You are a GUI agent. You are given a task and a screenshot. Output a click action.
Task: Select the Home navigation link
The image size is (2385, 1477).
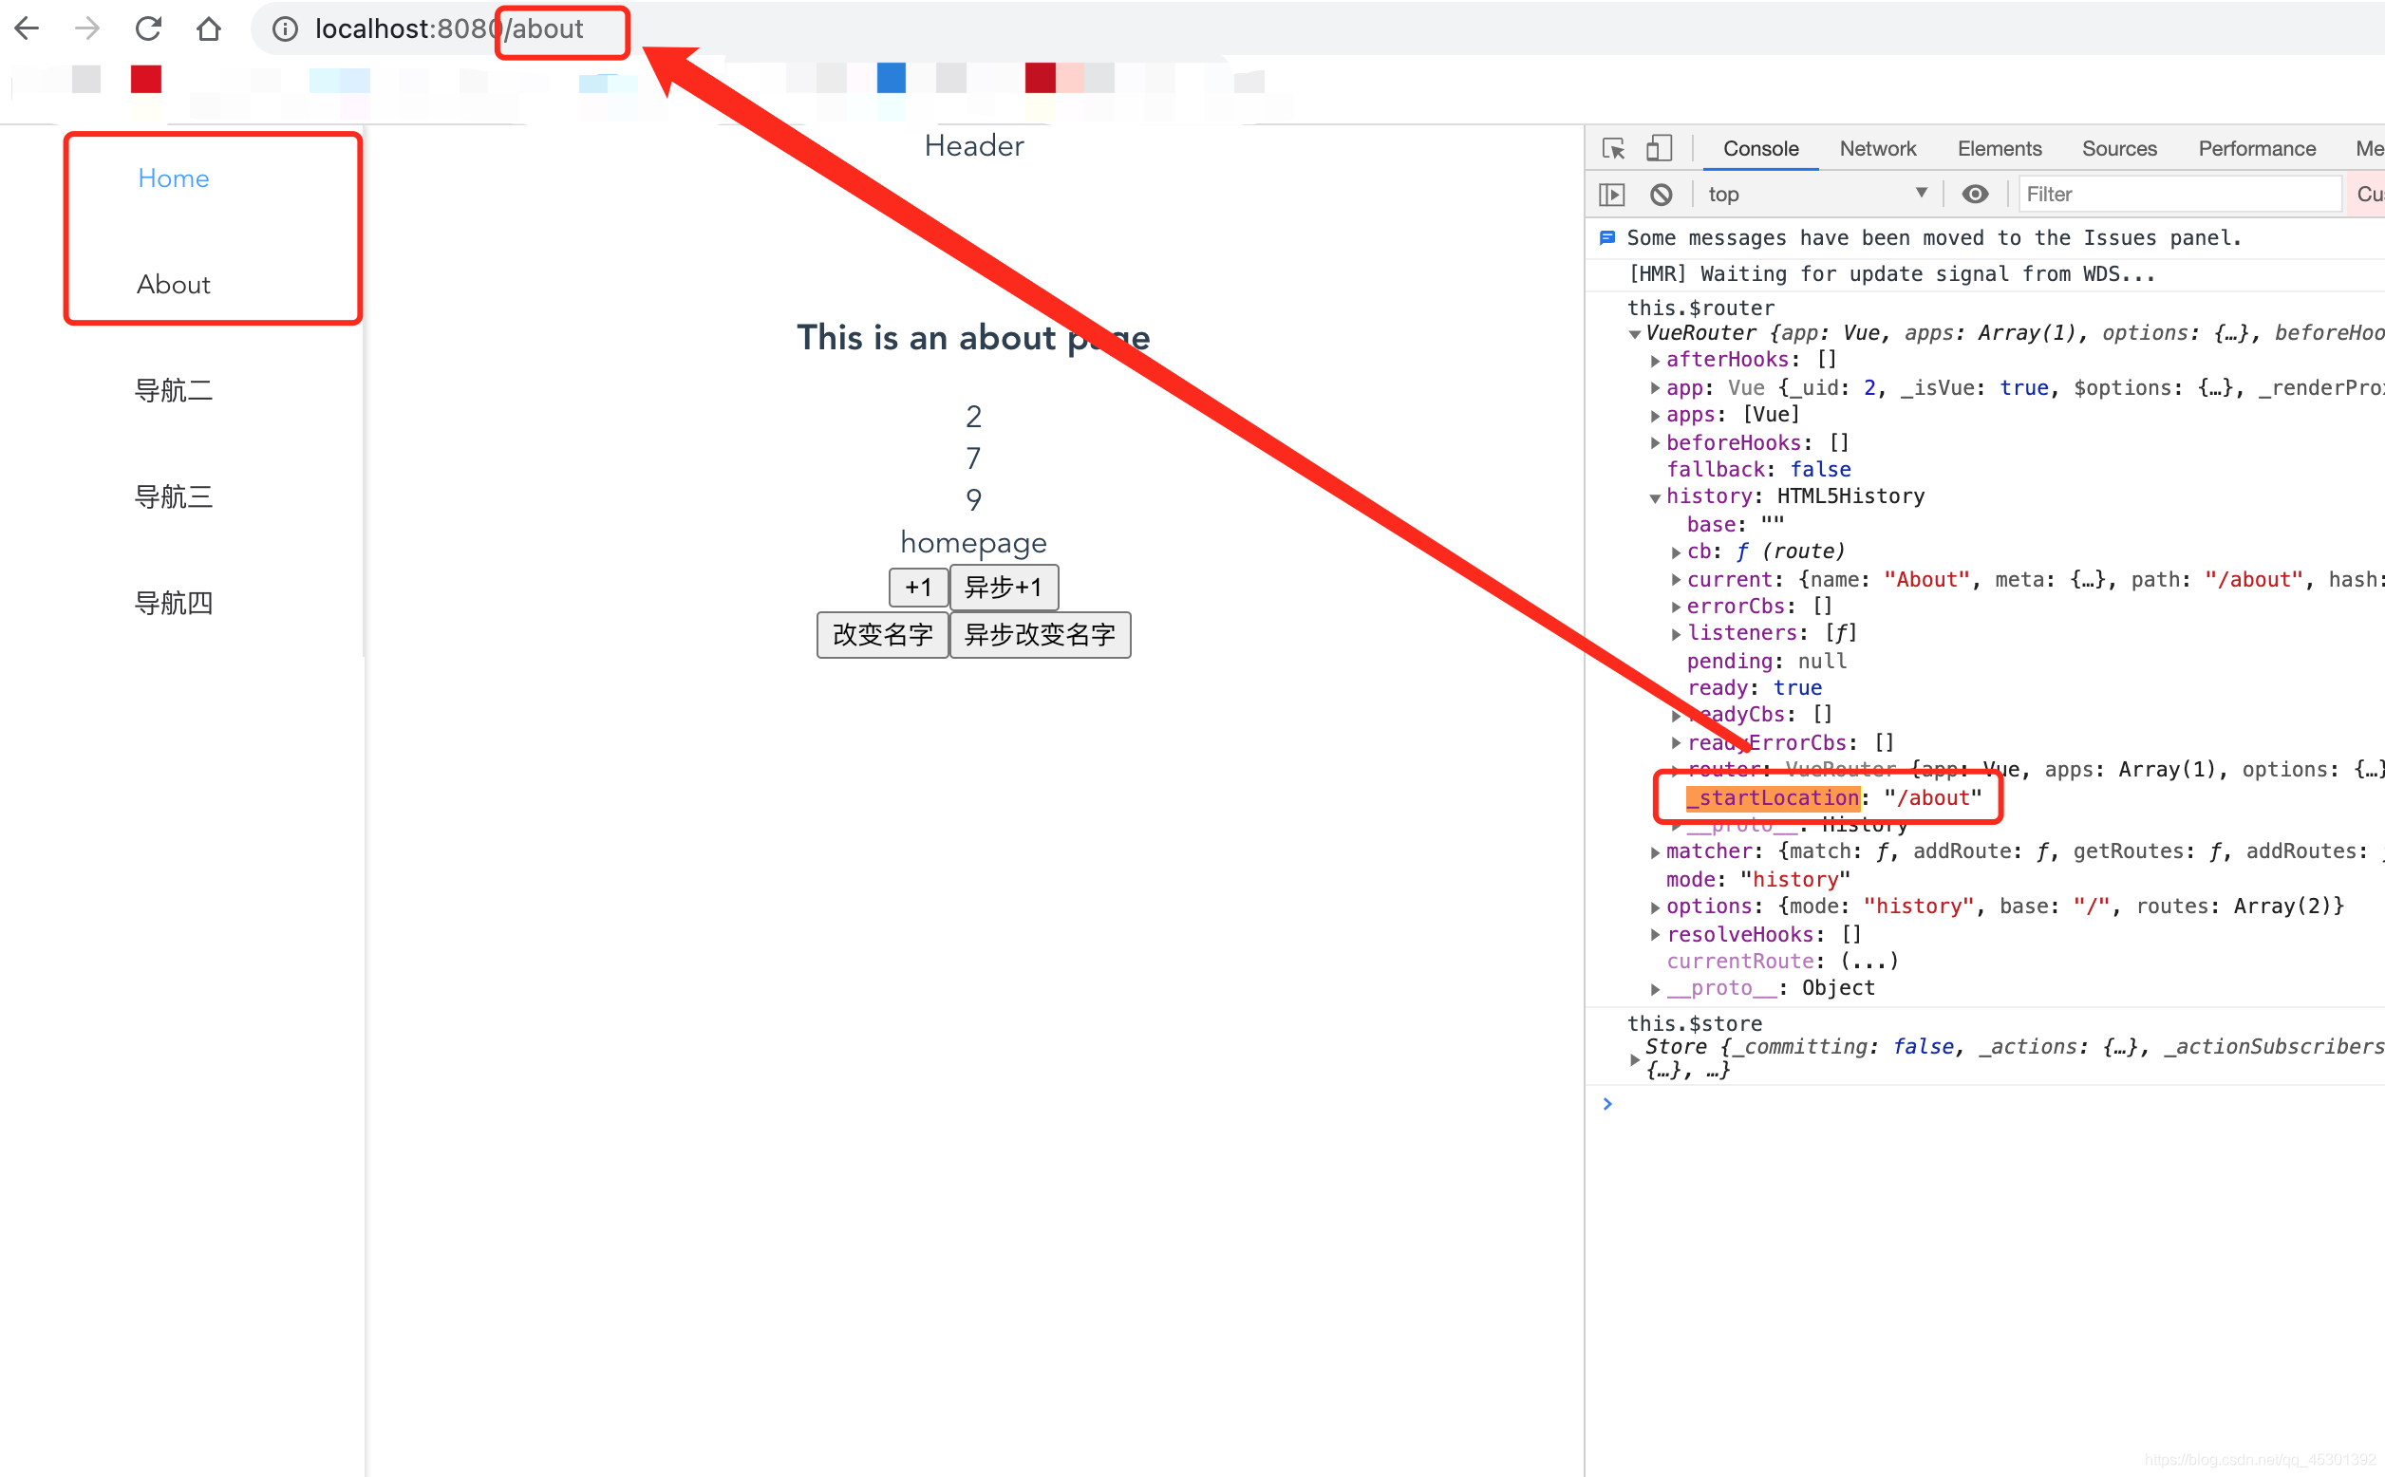point(172,178)
